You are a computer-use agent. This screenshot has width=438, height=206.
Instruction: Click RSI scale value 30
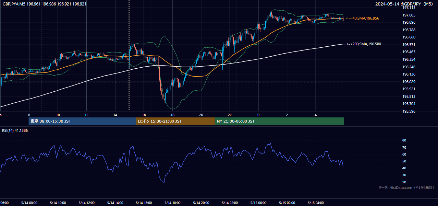(x=404, y=175)
